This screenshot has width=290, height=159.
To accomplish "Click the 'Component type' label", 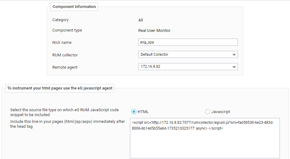I will [67, 30].
